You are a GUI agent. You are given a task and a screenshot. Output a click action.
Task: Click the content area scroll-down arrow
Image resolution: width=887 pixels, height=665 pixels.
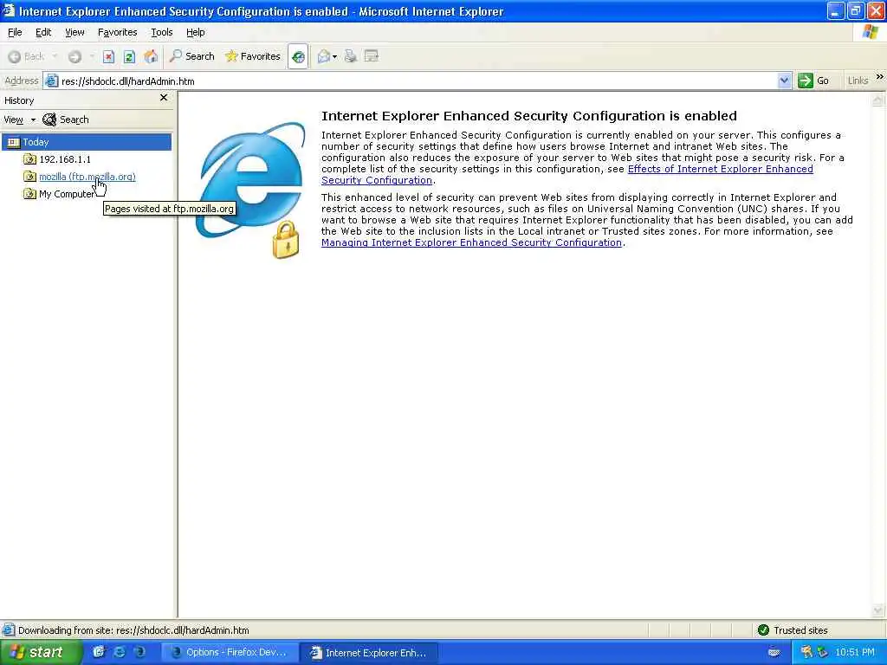pyautogui.click(x=877, y=610)
